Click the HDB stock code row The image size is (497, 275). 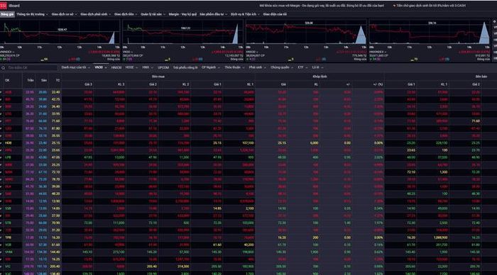tap(8, 143)
